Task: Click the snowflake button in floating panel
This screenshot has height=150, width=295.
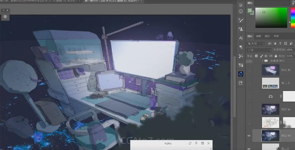Action: pyautogui.click(x=5, y=17)
